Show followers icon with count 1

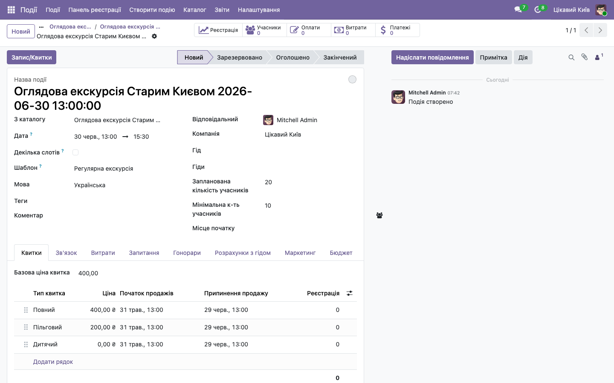(x=599, y=57)
